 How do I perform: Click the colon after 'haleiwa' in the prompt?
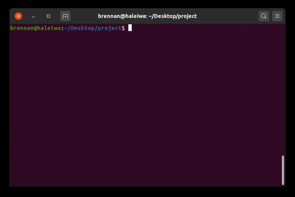62,28
